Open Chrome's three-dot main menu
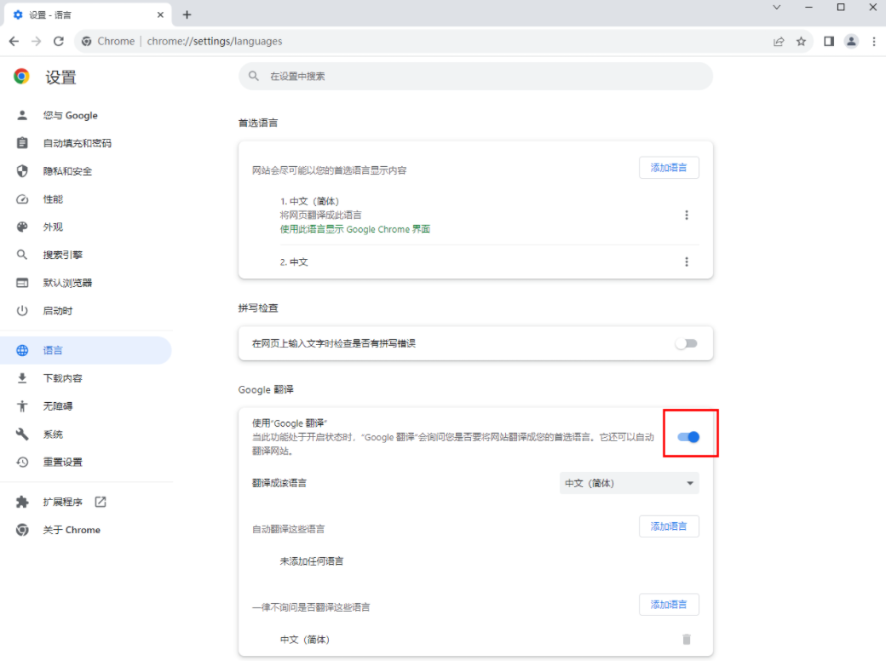Viewport: 886px width, 661px height. (874, 41)
